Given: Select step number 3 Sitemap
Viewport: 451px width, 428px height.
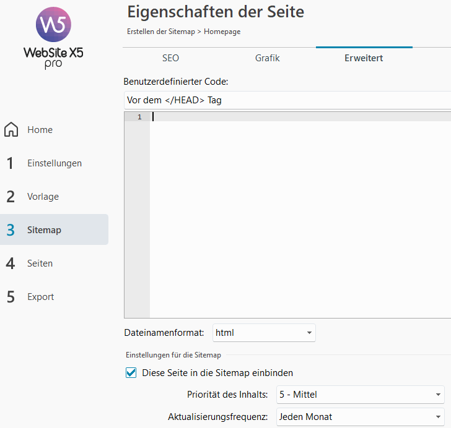Looking at the screenshot, I should [10, 230].
